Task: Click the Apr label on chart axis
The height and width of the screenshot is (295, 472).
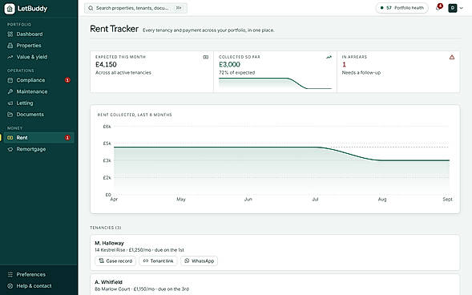Action: click(x=114, y=200)
